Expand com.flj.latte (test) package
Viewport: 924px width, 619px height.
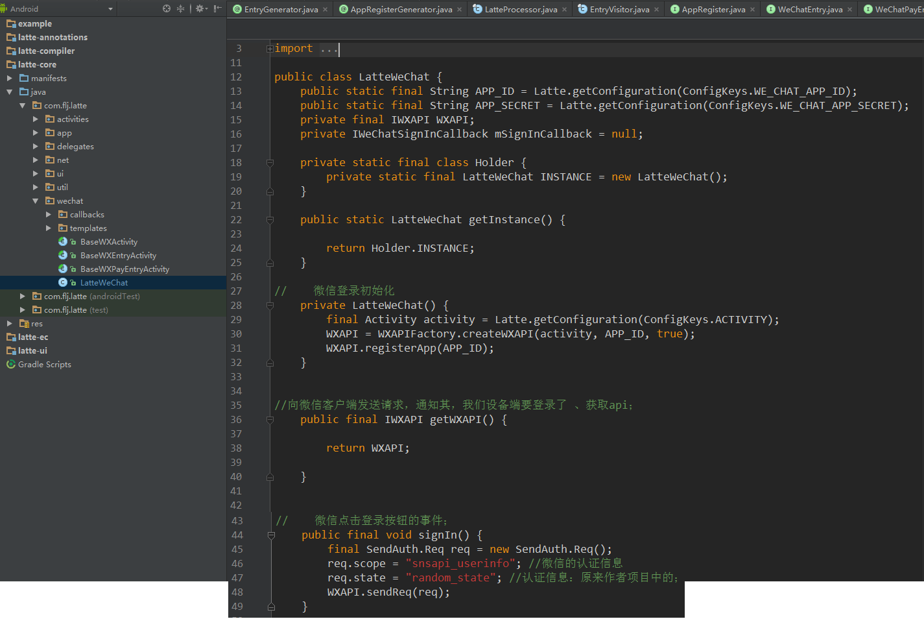(x=23, y=309)
